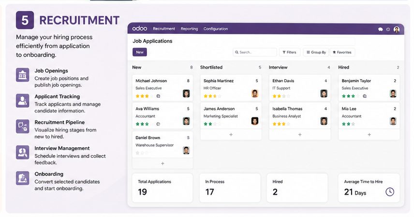The width and height of the screenshot is (414, 217).
Task: Open Benjamin Taylor's application card
Action: 369,88
